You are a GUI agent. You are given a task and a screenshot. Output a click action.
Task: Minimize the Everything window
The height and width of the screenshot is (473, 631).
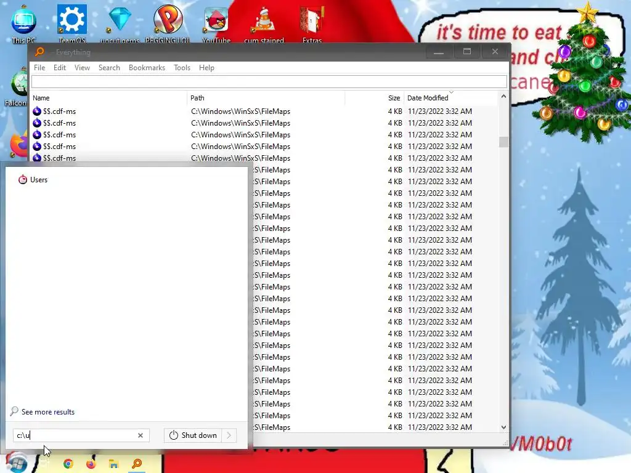click(x=439, y=52)
